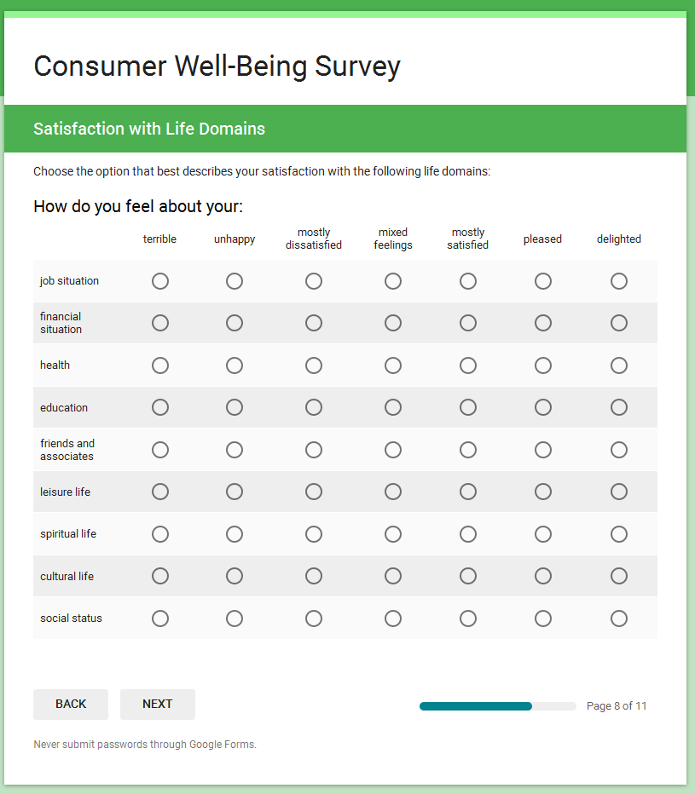Screen dimensions: 695x794
Task: Rate spiritual life as 'mostly satisfied'
Action: coord(468,534)
